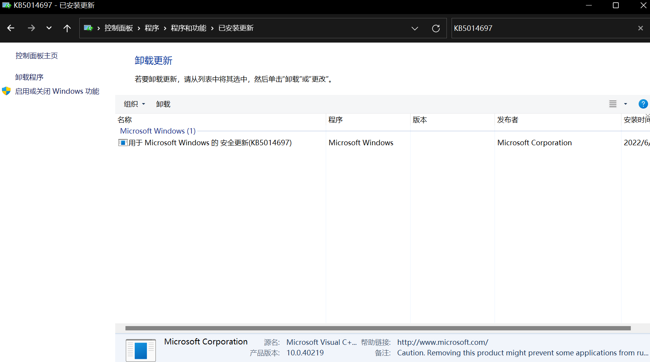650x362 pixels.
Task: Collapse the Microsoft Windows (1) group
Action: [158, 131]
